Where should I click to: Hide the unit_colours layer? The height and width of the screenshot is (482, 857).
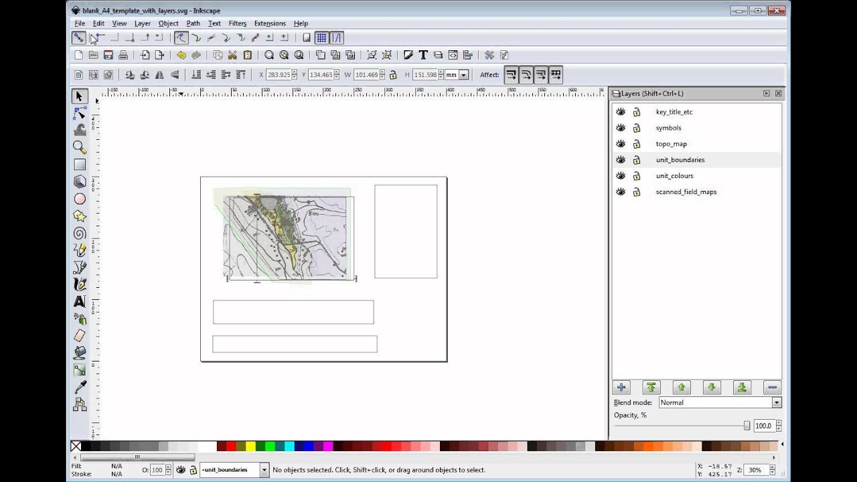coord(621,176)
